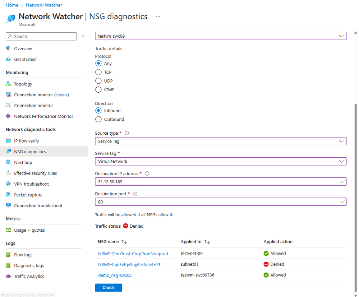Click the Next hop icon

pyautogui.click(x=8, y=162)
